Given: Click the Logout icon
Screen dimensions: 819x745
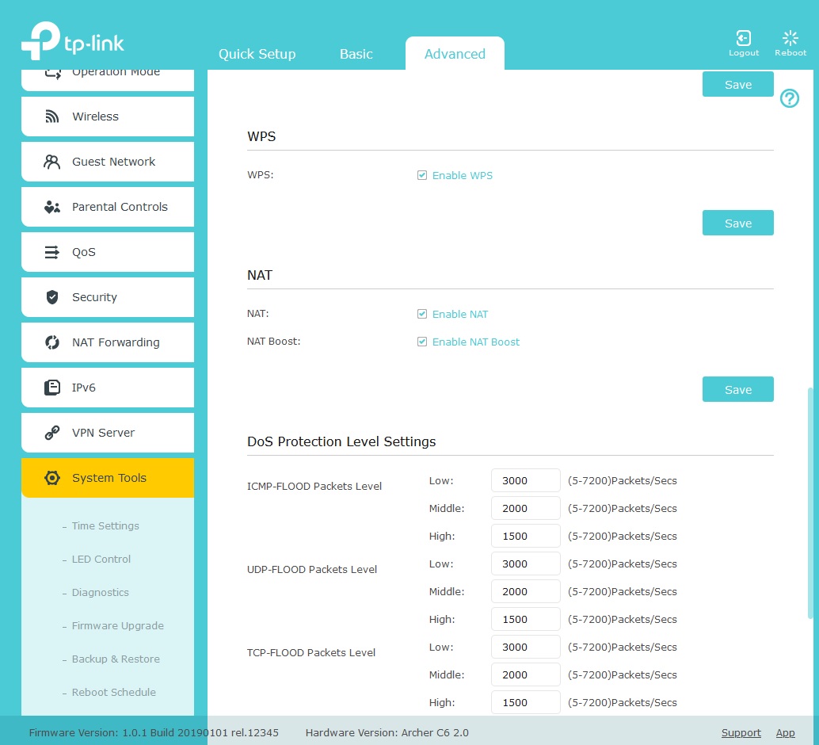Looking at the screenshot, I should point(743,38).
